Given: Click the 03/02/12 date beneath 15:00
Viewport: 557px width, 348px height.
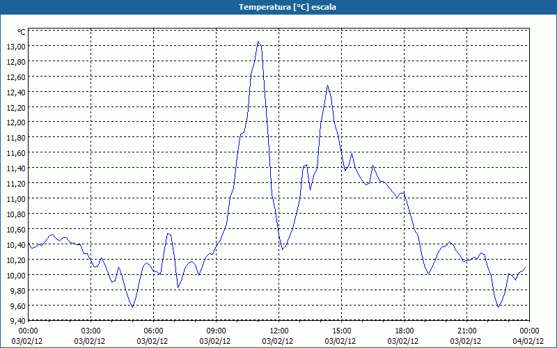Looking at the screenshot, I should tap(340, 341).
